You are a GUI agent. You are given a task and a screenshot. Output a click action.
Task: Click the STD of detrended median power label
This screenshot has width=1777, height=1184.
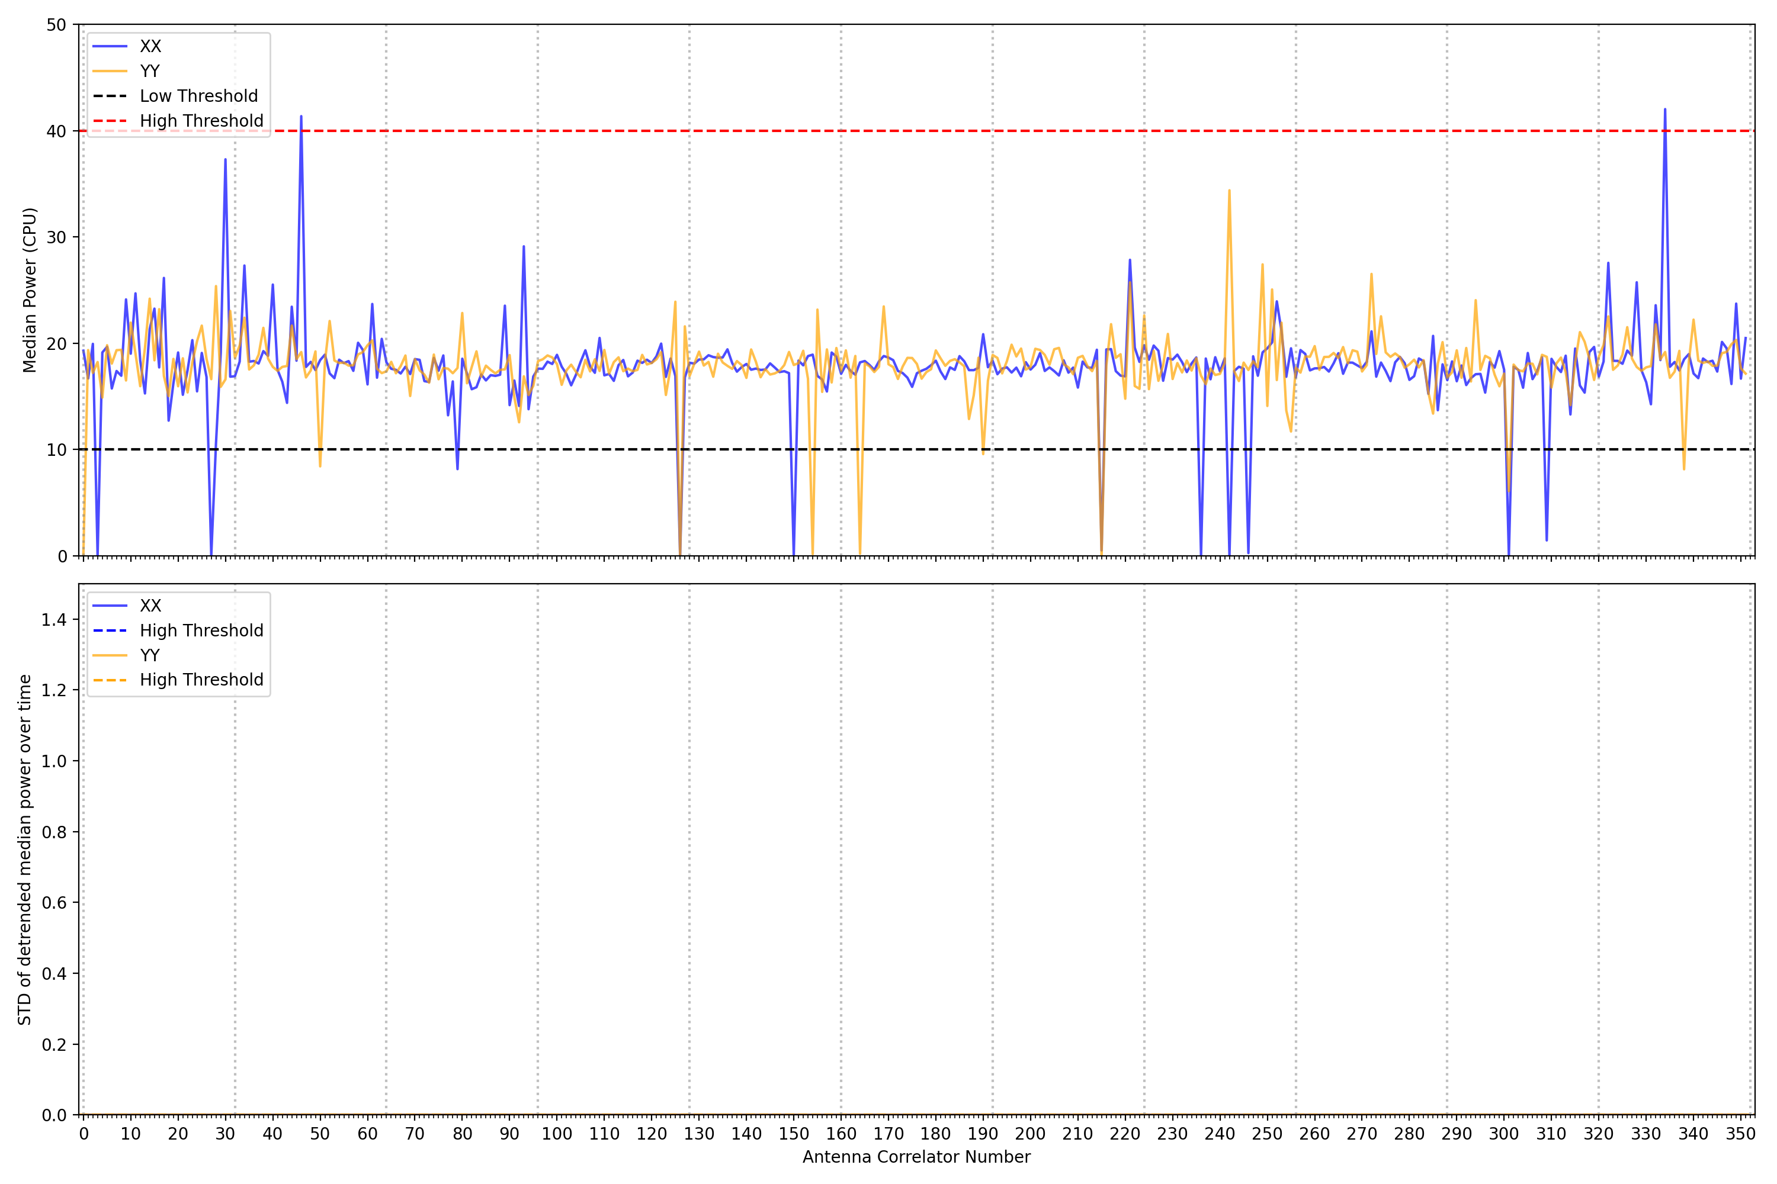pos(25,850)
